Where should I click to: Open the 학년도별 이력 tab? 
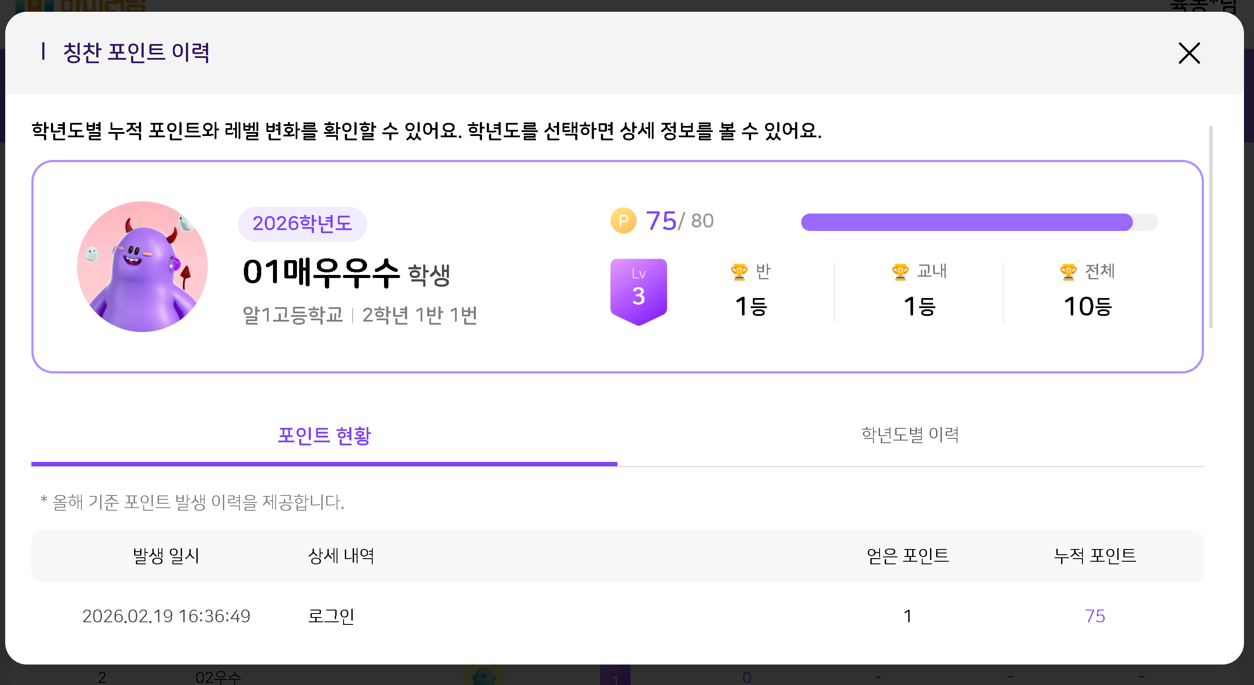[x=910, y=434]
